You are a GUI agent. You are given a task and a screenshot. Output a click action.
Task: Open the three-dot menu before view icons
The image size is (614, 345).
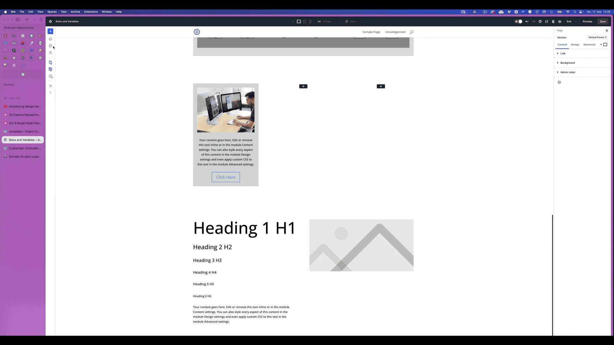293,21
